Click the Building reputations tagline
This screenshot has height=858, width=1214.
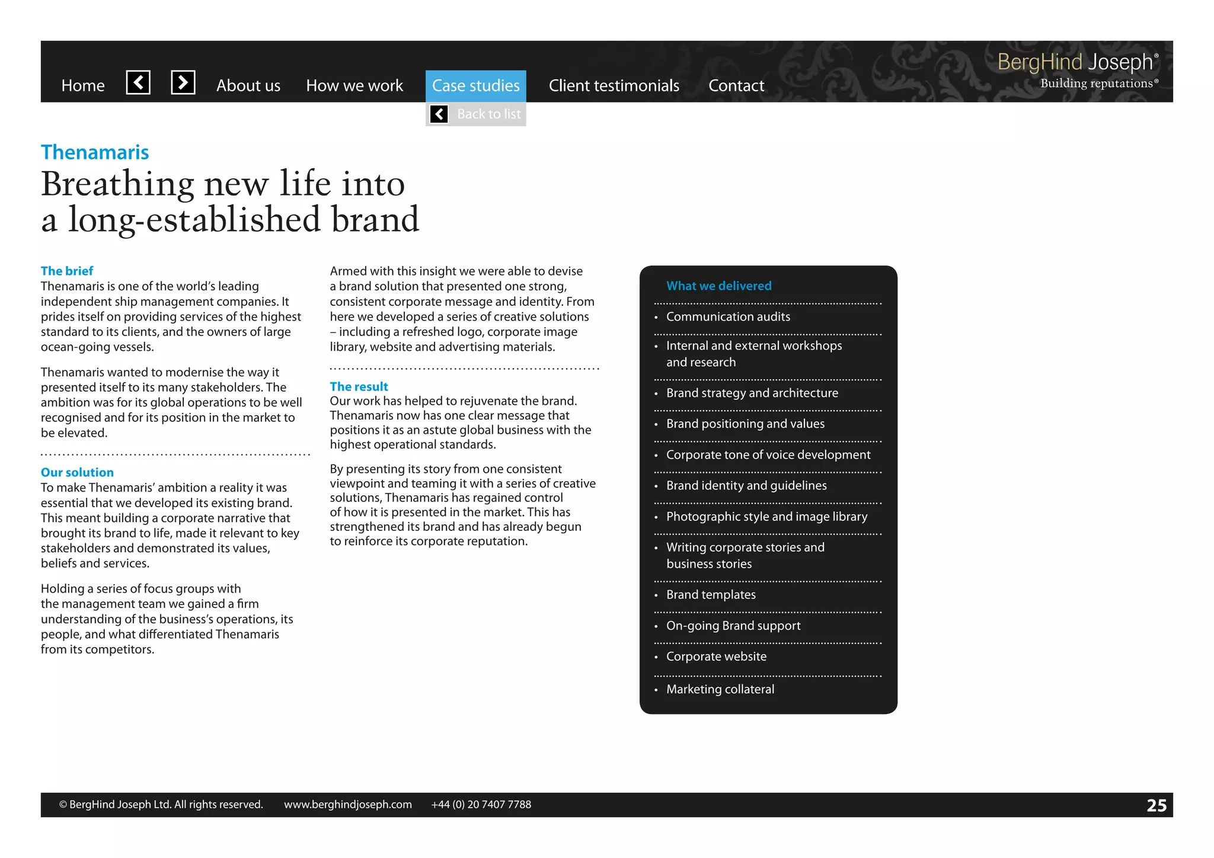click(1098, 84)
